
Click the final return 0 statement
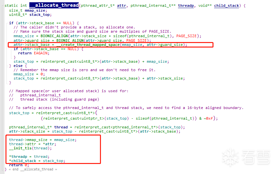[19, 165]
